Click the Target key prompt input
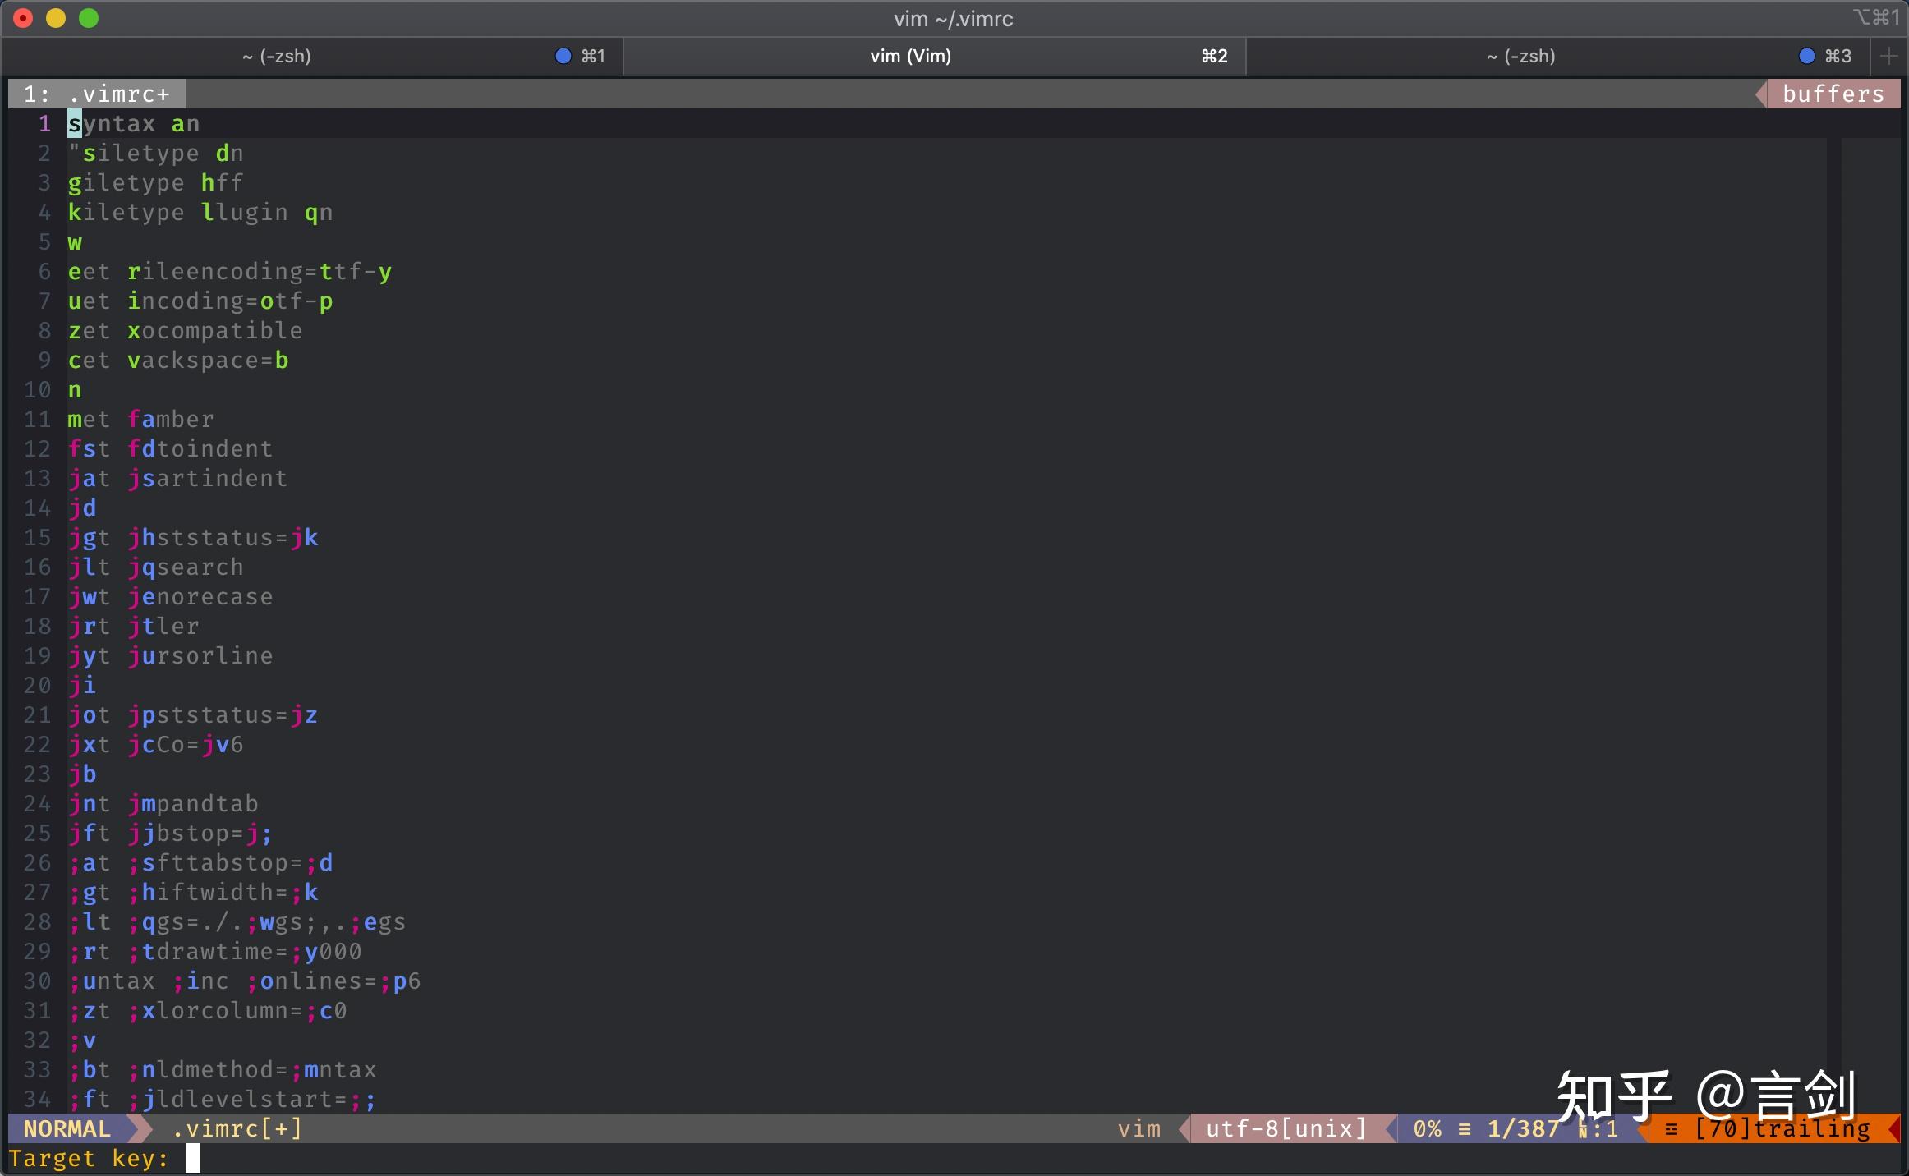 click(193, 1158)
